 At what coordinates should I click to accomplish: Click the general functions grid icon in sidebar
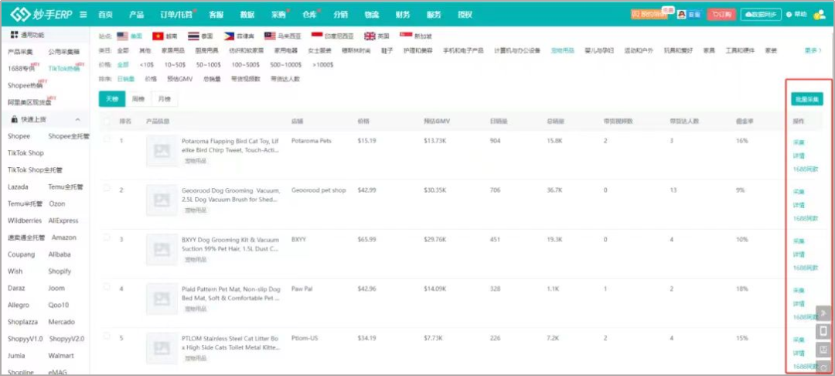(15, 35)
